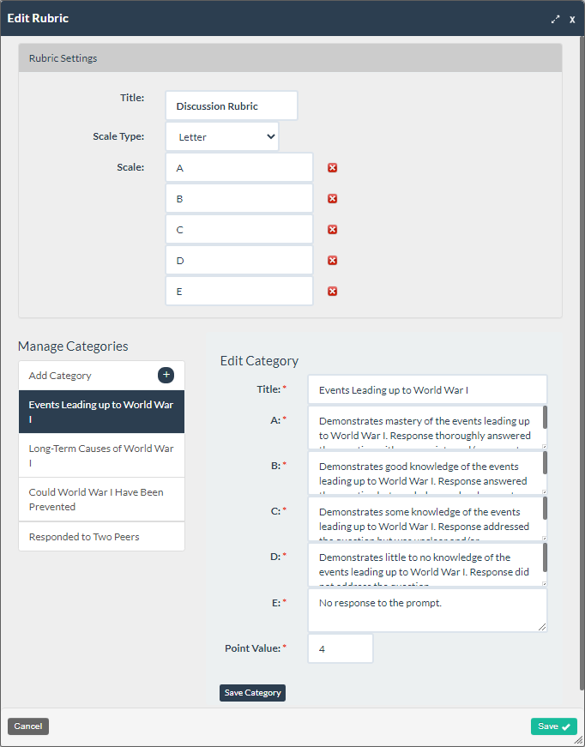Remove scale level A with red X
585x747 pixels.
pos(333,168)
